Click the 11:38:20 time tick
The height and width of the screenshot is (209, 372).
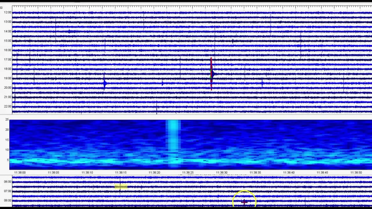pyautogui.click(x=154, y=172)
